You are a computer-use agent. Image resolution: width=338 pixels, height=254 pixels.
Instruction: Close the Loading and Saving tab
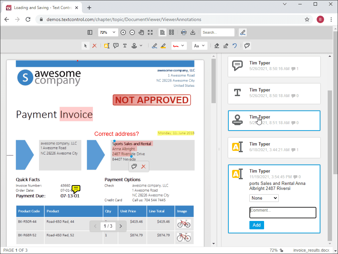pyautogui.click(x=77, y=8)
